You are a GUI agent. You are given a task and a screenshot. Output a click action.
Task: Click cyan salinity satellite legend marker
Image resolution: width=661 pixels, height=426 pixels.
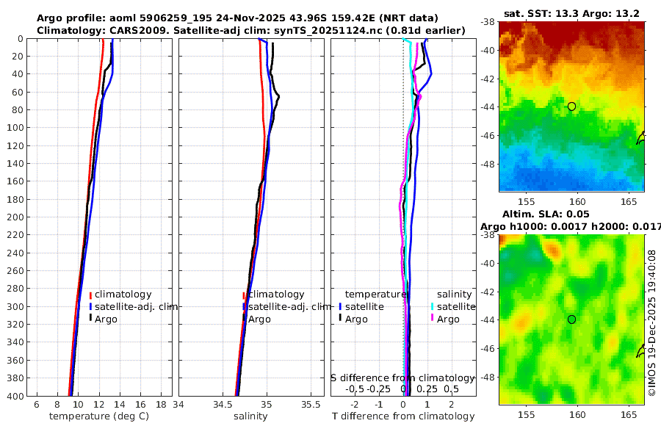coord(432,306)
